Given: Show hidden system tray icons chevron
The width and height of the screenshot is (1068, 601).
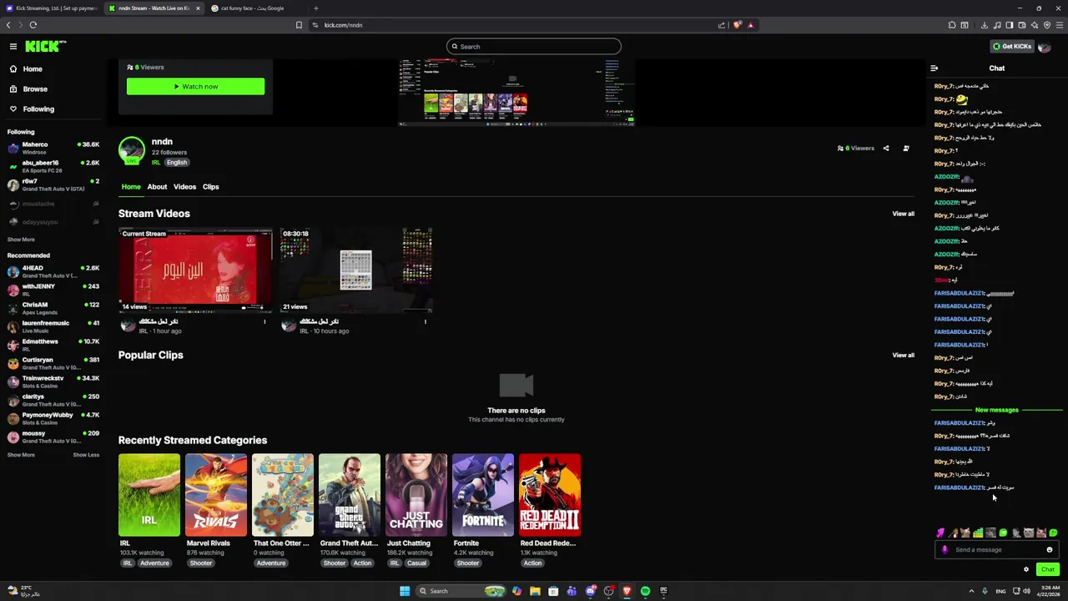Looking at the screenshot, I should (x=971, y=591).
